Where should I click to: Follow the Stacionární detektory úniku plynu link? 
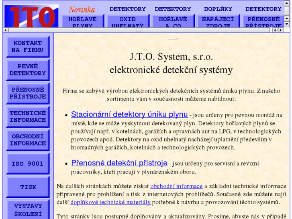129,114
